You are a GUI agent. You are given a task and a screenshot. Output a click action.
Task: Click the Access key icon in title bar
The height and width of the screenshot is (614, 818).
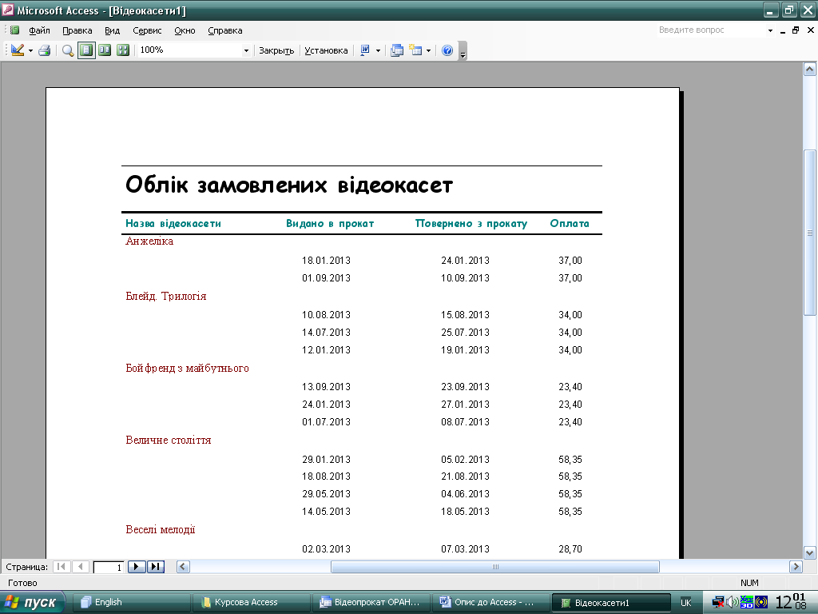click(x=7, y=10)
